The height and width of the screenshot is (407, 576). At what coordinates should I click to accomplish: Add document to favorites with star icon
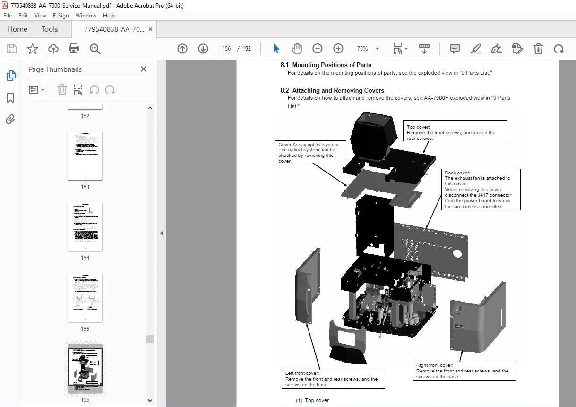pyautogui.click(x=32, y=49)
